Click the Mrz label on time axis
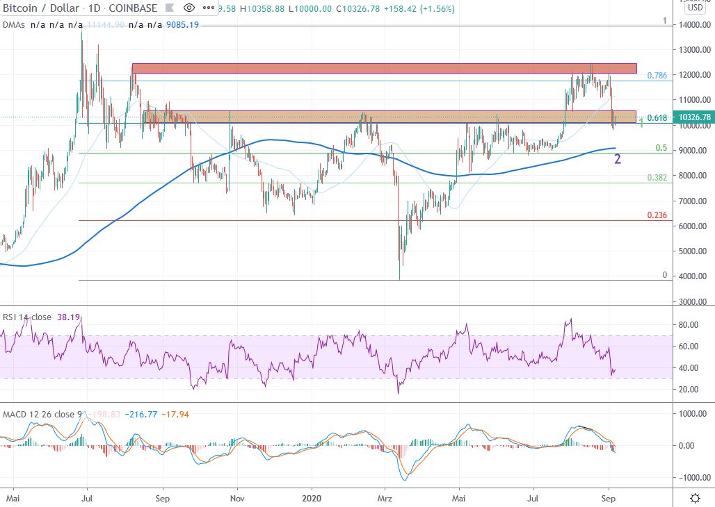 click(x=383, y=497)
